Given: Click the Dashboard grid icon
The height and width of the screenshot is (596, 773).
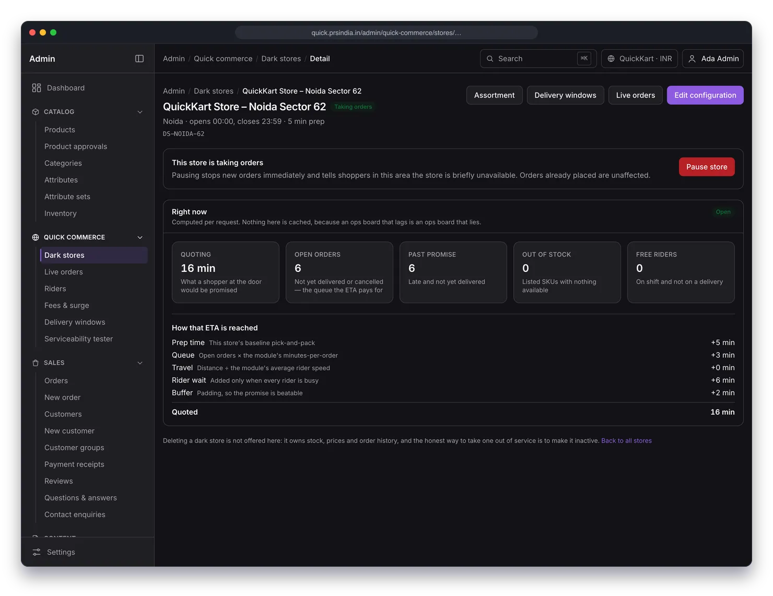Looking at the screenshot, I should (x=37, y=88).
